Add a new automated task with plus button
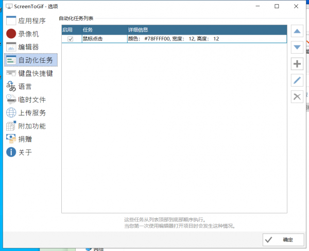 [x=297, y=64]
